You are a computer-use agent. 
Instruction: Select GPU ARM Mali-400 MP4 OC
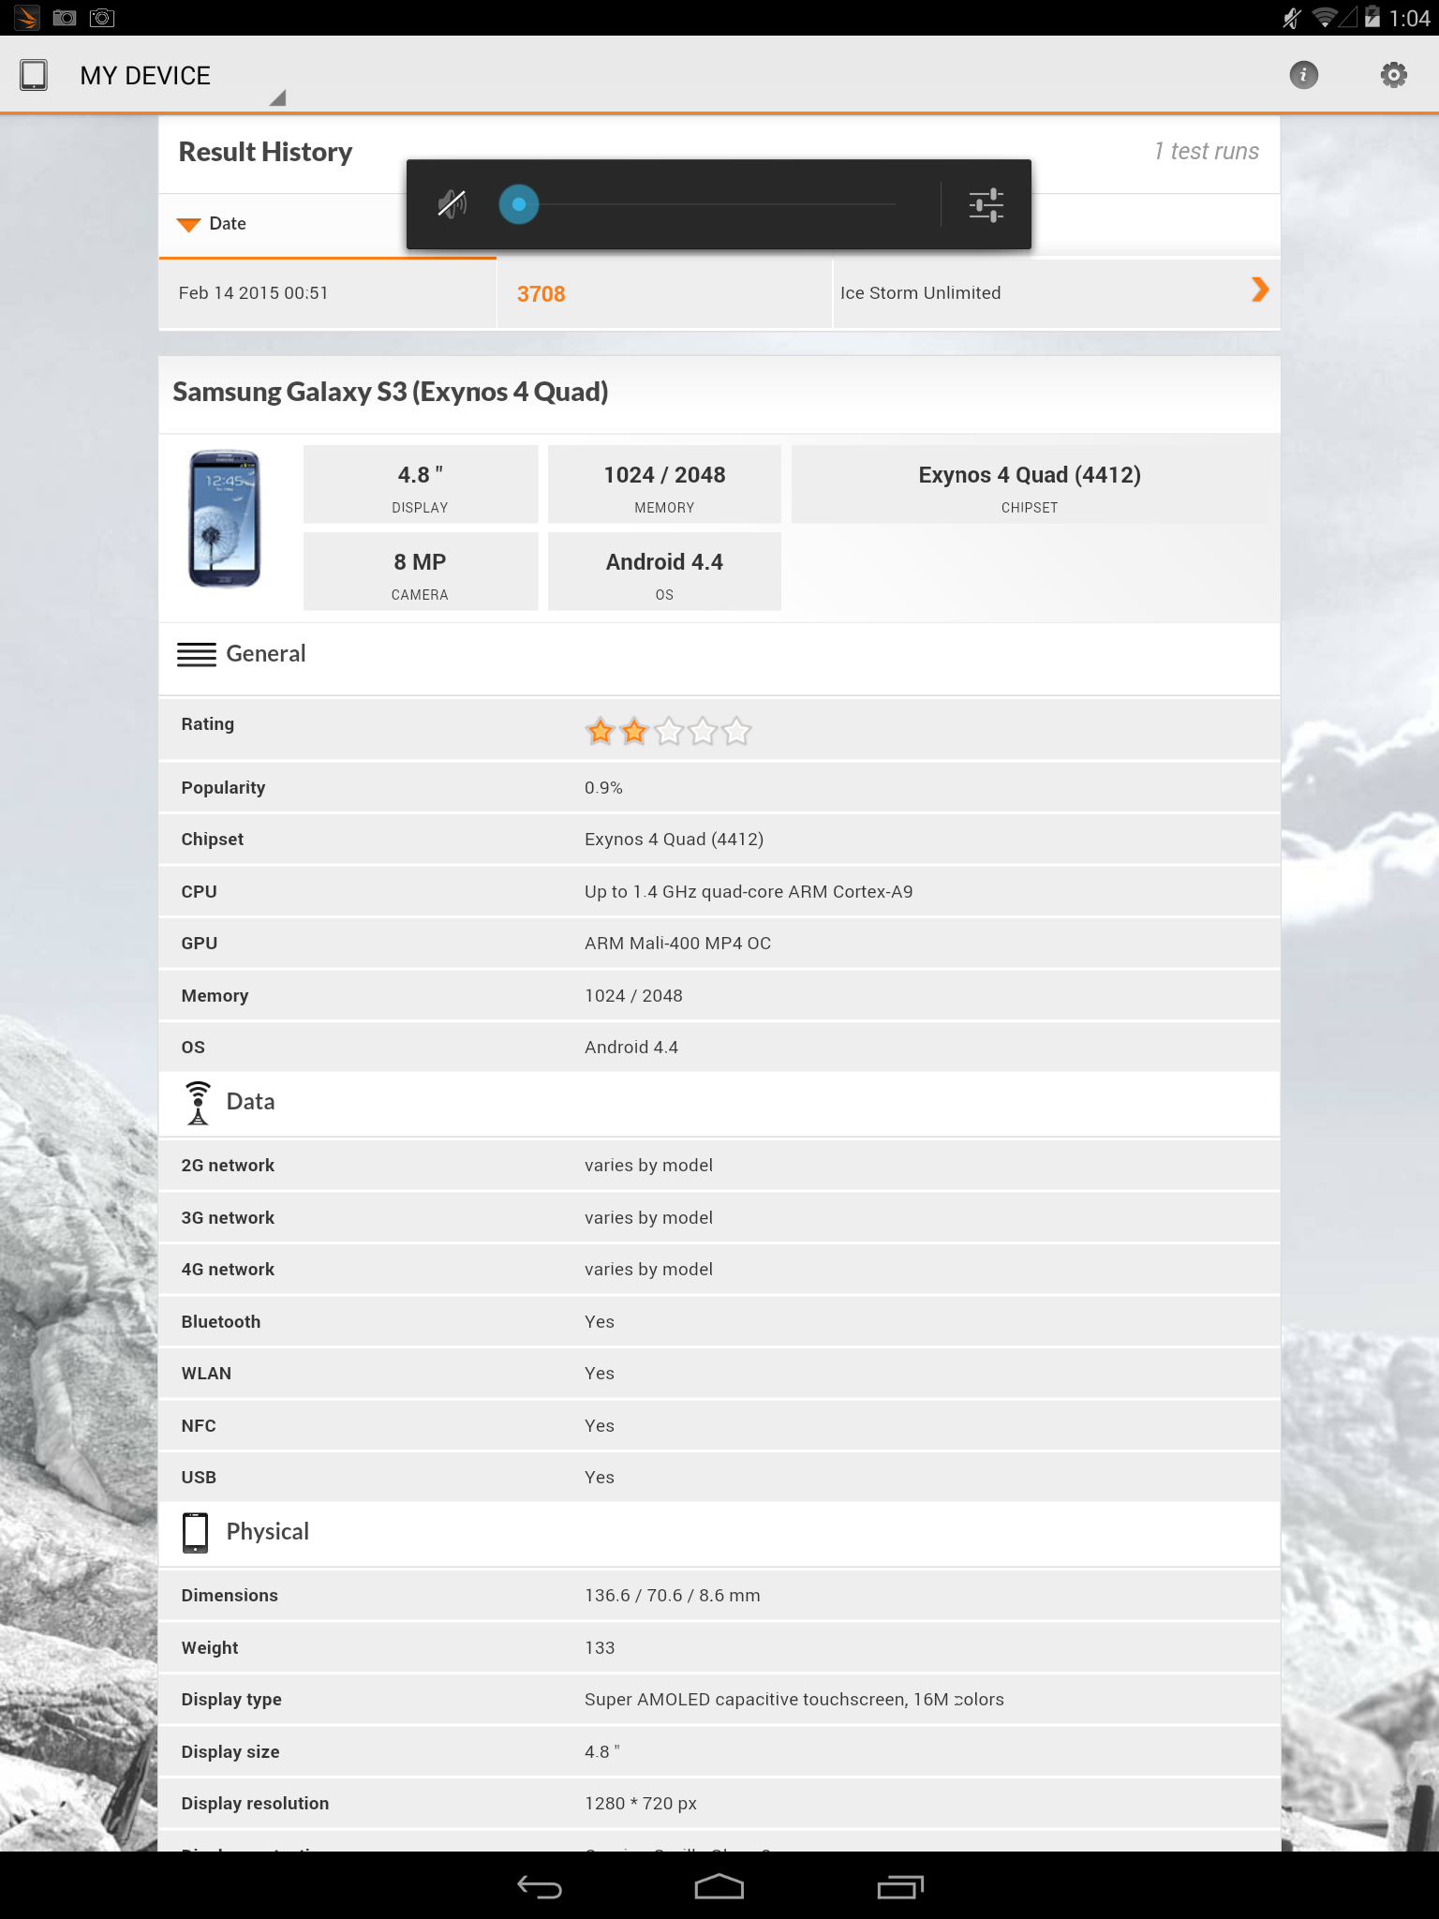pyautogui.click(x=678, y=944)
